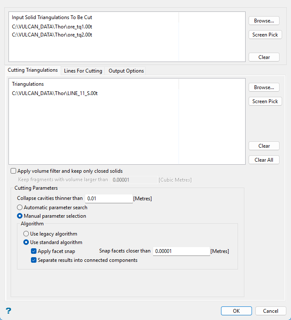Choose Manual parameter selection radio button
The height and width of the screenshot is (320, 291).
[20, 216]
